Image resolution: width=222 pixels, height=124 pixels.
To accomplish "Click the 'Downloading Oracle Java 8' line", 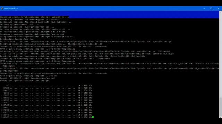I will coord(17,39).
